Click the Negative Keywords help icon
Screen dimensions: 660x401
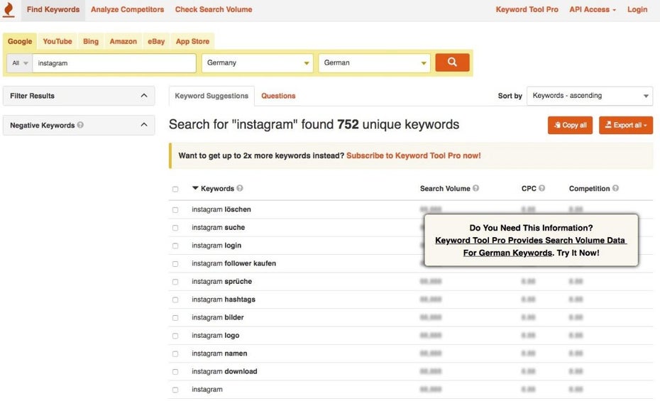point(80,126)
